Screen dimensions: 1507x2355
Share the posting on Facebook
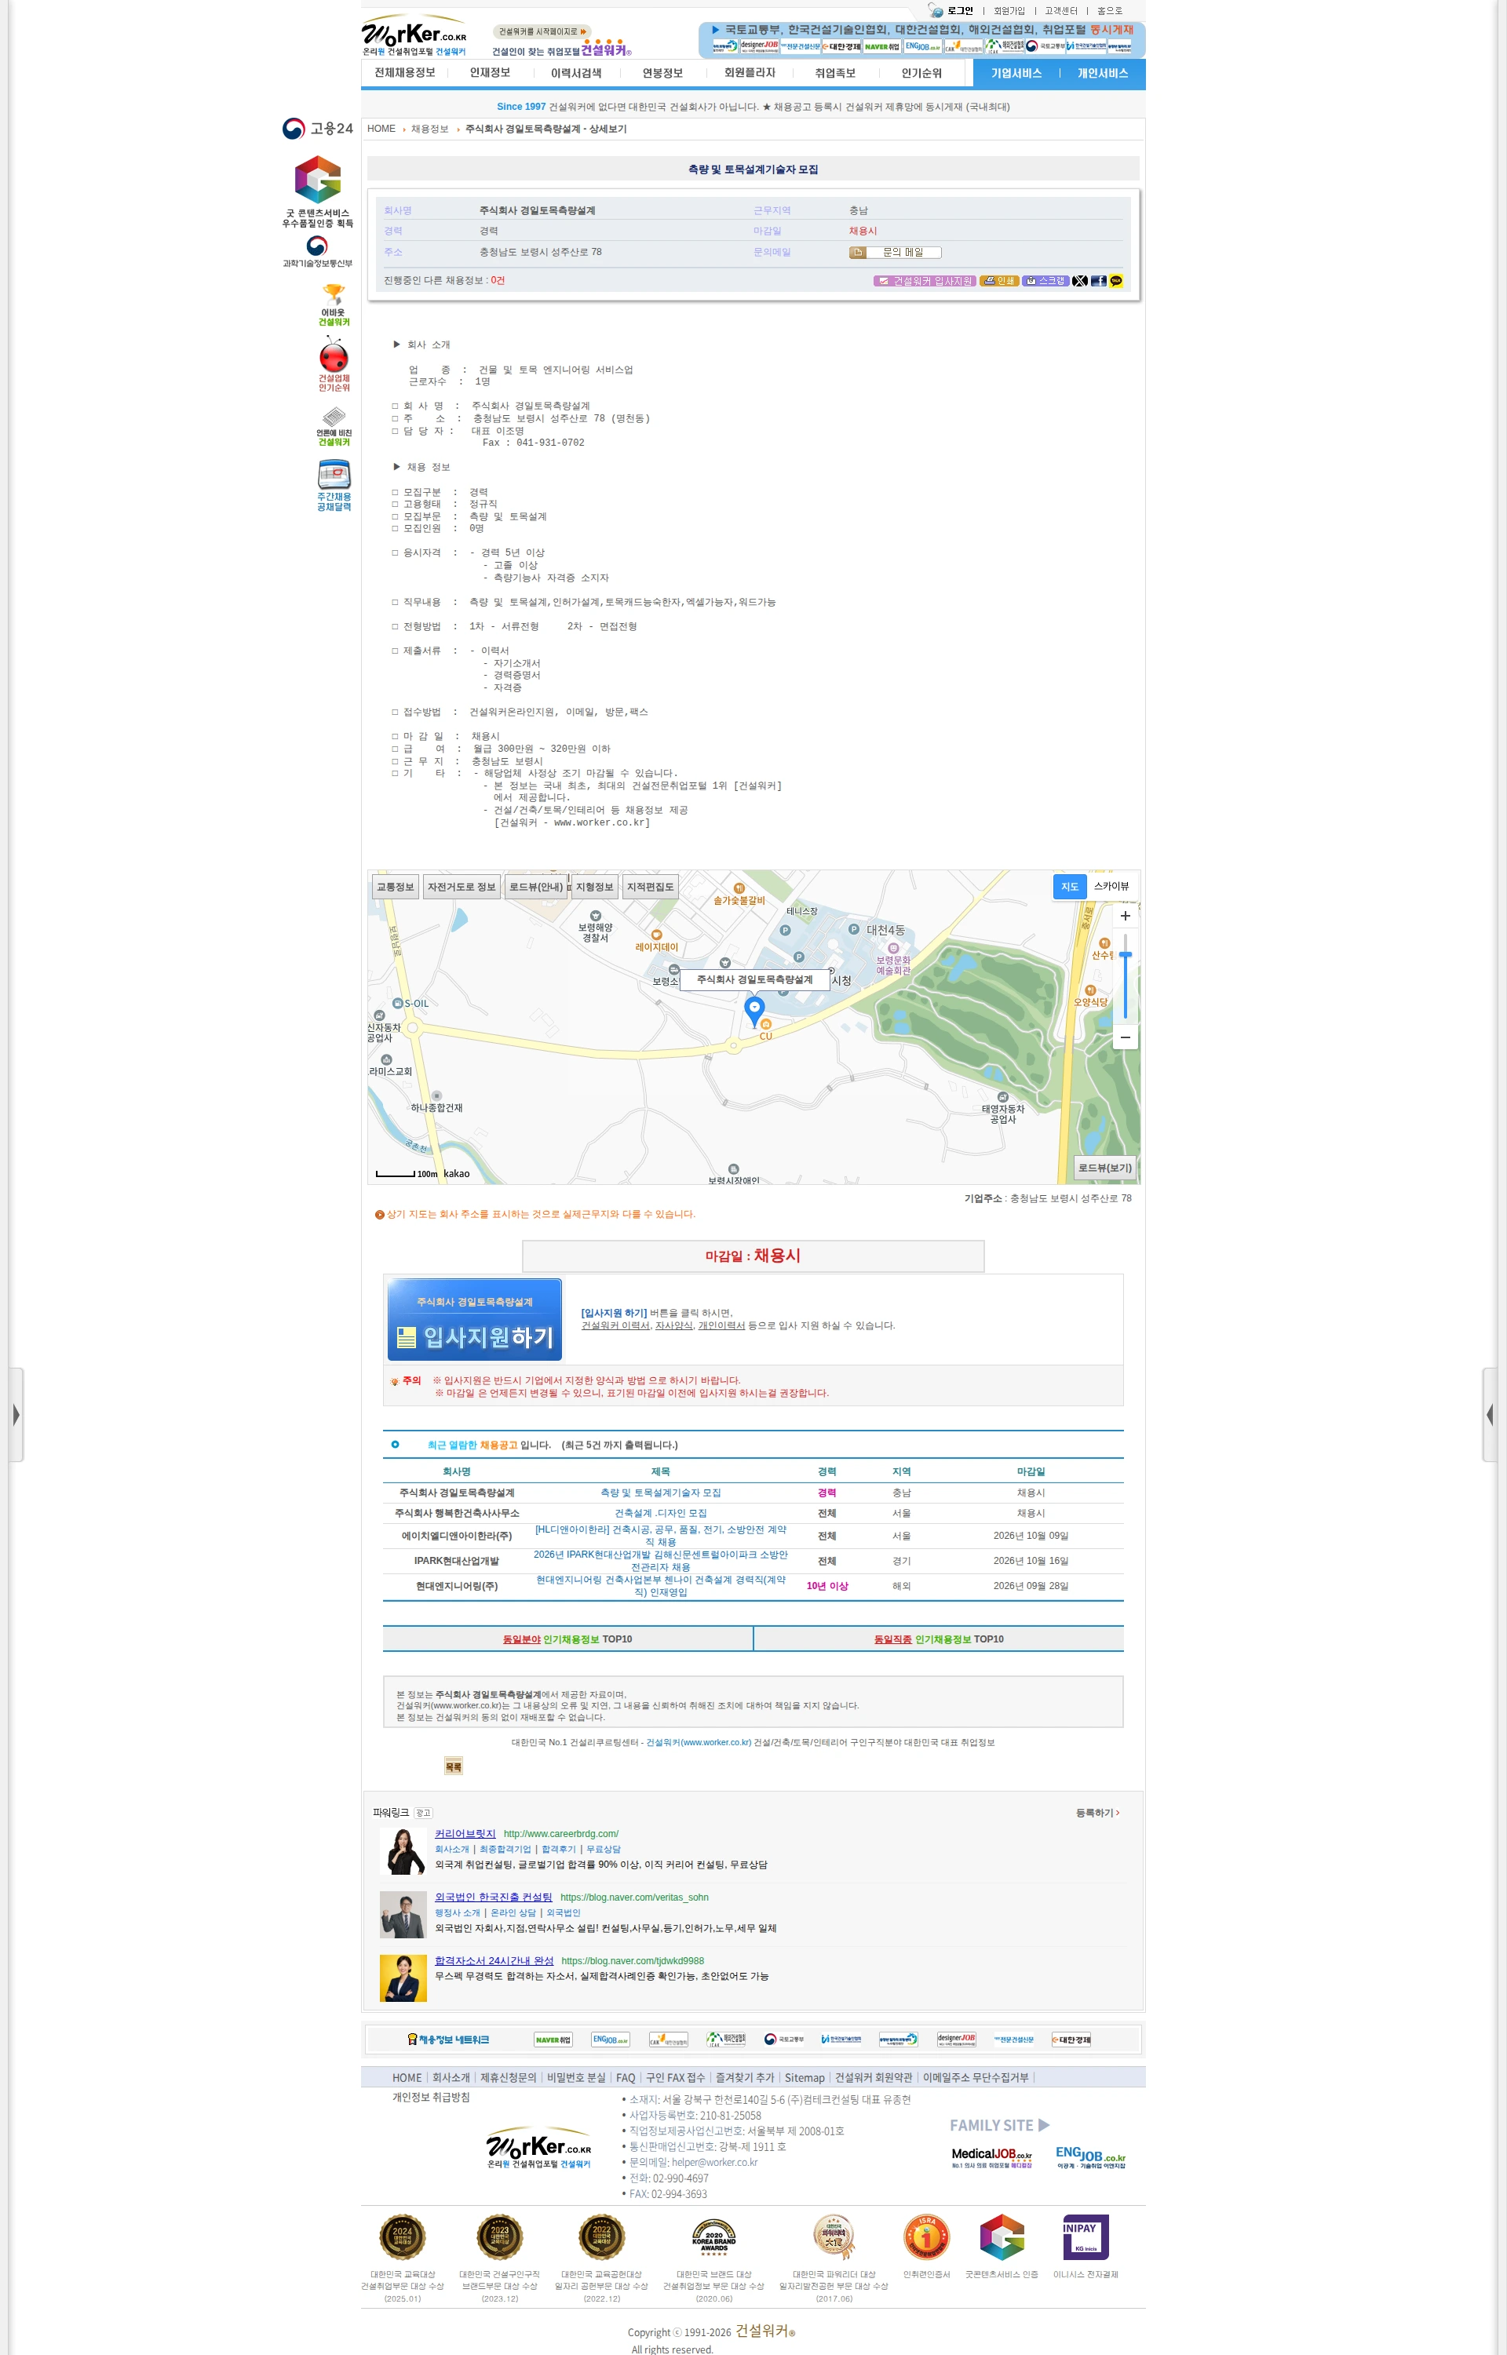[x=1098, y=281]
